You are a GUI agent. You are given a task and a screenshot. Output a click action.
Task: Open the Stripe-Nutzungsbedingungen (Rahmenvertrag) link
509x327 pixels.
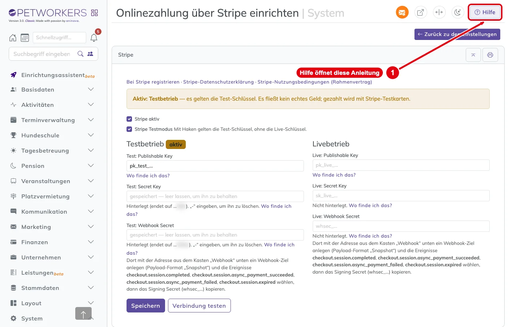[315, 82]
